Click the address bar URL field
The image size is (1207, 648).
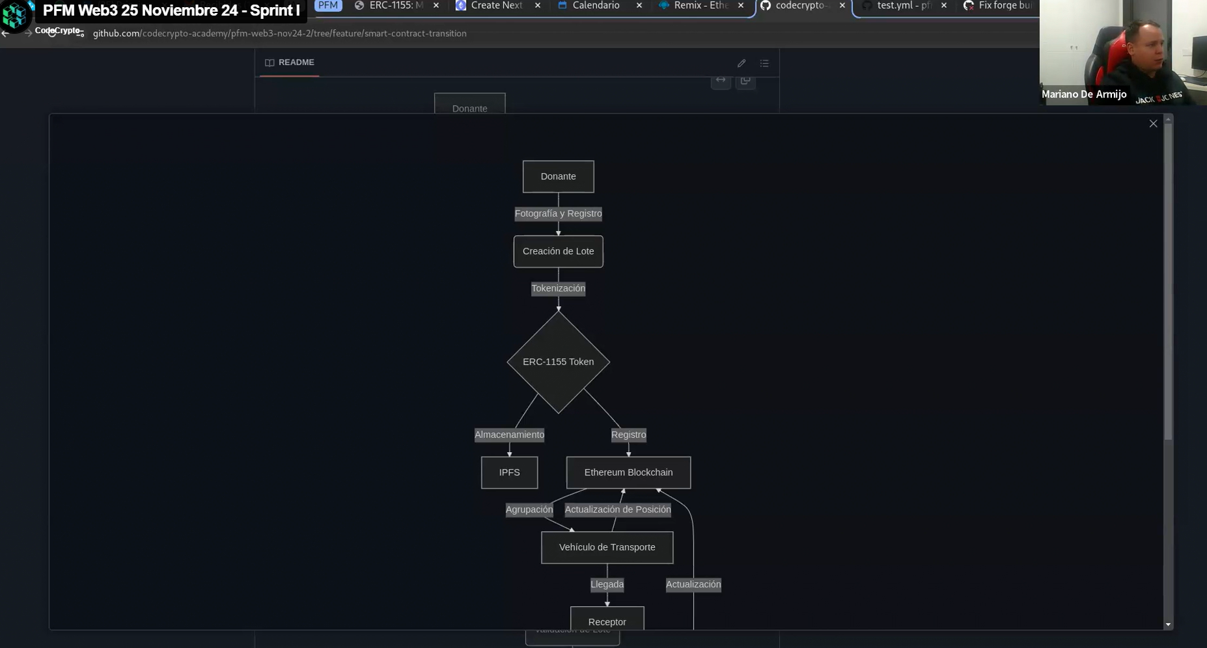(x=279, y=33)
